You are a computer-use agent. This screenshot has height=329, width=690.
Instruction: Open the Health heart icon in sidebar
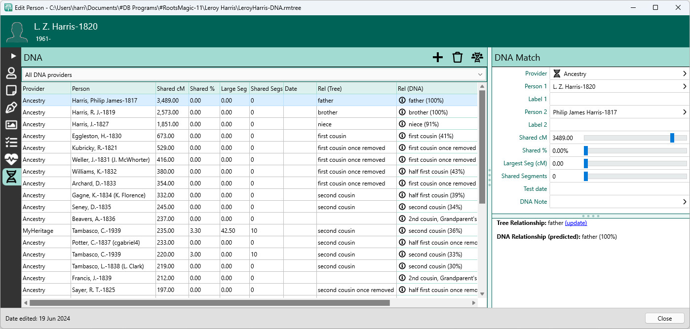[11, 159]
